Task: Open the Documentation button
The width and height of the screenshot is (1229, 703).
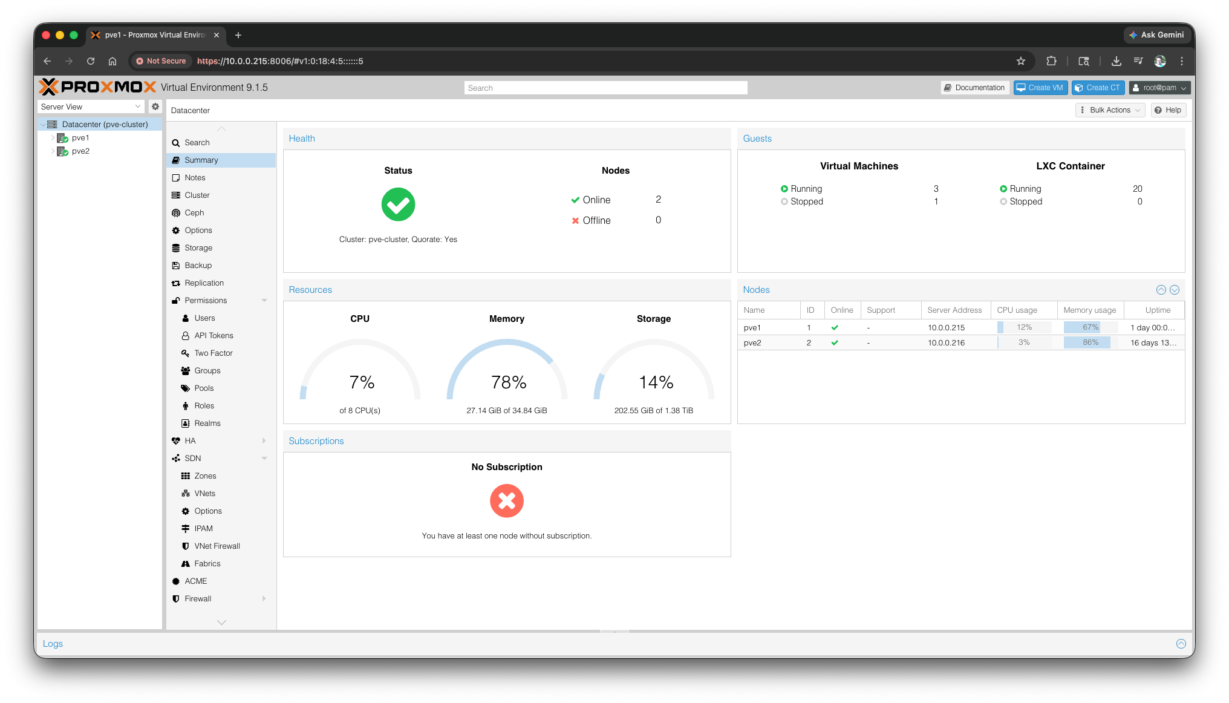Action: click(975, 88)
